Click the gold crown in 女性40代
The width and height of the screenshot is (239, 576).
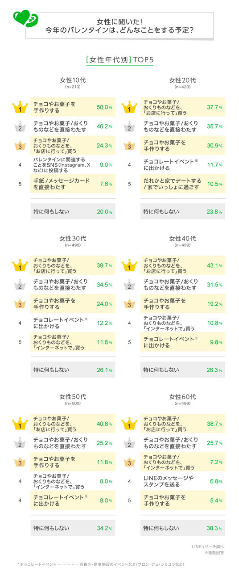point(129,266)
